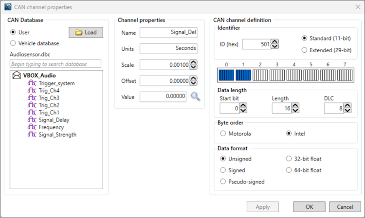
Task: Decrease the DLC value
Action: point(347,111)
